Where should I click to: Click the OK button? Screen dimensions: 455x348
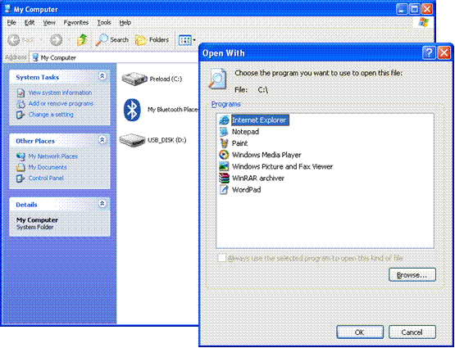coord(360,332)
